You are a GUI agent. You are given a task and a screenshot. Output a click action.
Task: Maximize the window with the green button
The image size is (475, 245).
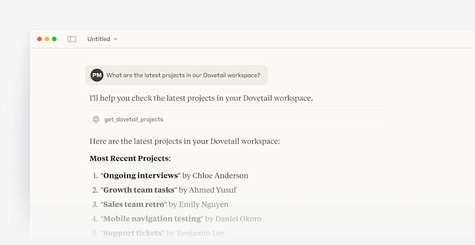(x=54, y=39)
